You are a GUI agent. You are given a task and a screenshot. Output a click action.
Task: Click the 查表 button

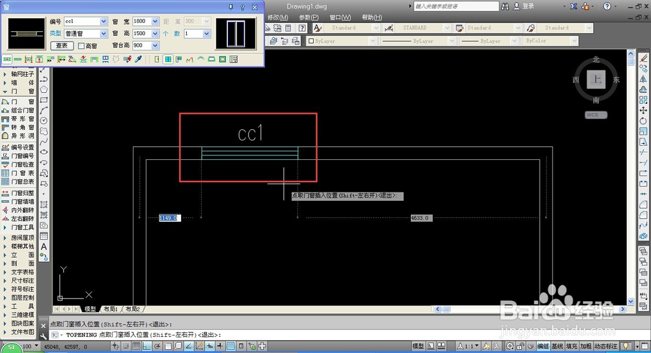62,46
